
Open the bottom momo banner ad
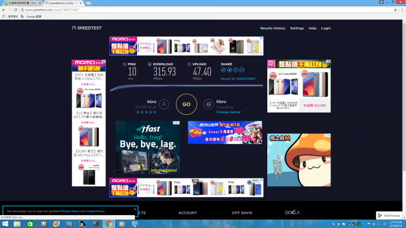coord(187,187)
